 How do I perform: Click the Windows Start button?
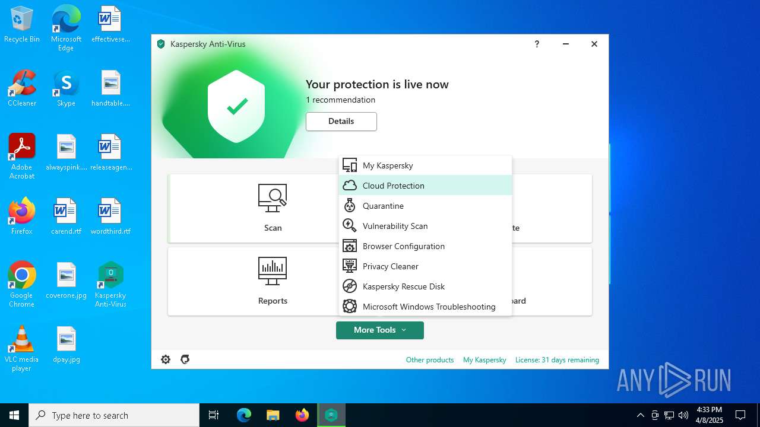pos(14,415)
